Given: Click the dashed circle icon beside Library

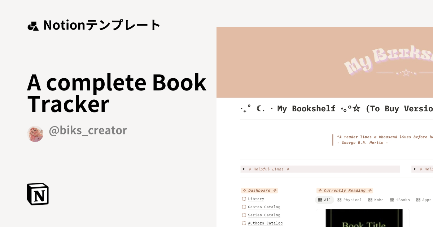Looking at the screenshot, I should coord(244,199).
